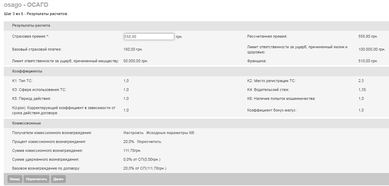This screenshot has height=186, width=389.
Task: Click the K4 Водительский стаж value 1,35
Action: [362, 90]
